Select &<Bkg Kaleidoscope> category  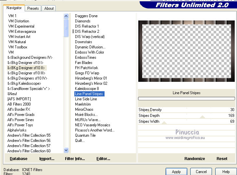(x=24, y=83)
